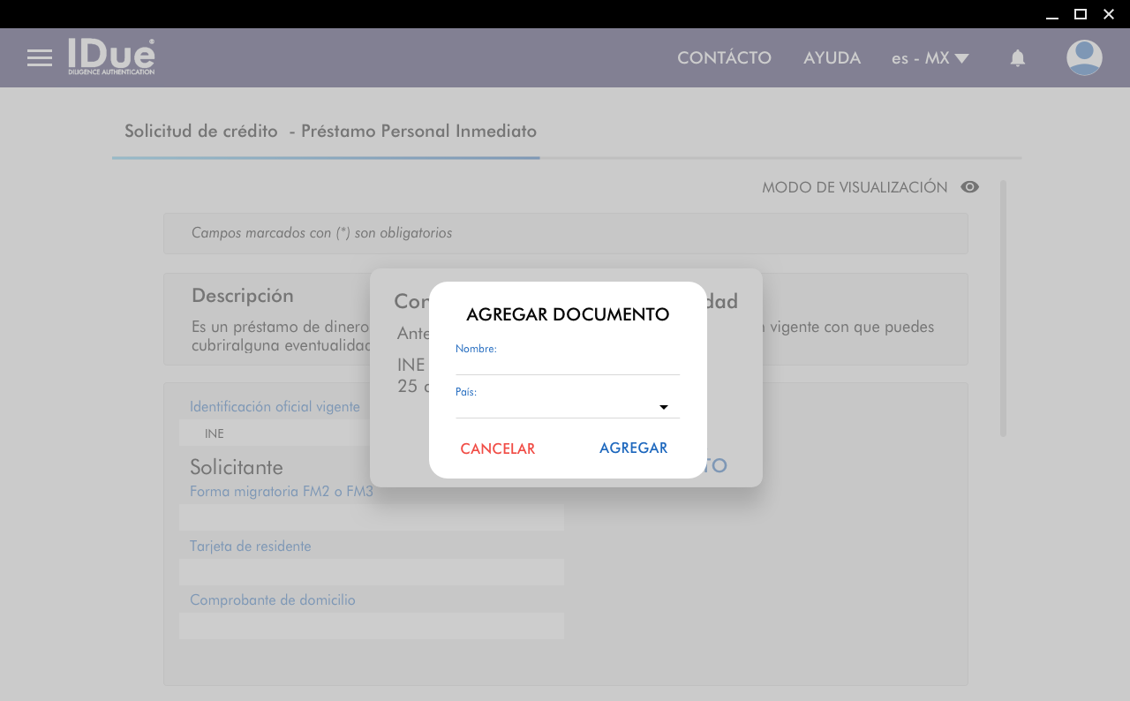Open the AYUDA menu item
Image resolution: width=1130 pixels, height=701 pixels.
pos(832,58)
